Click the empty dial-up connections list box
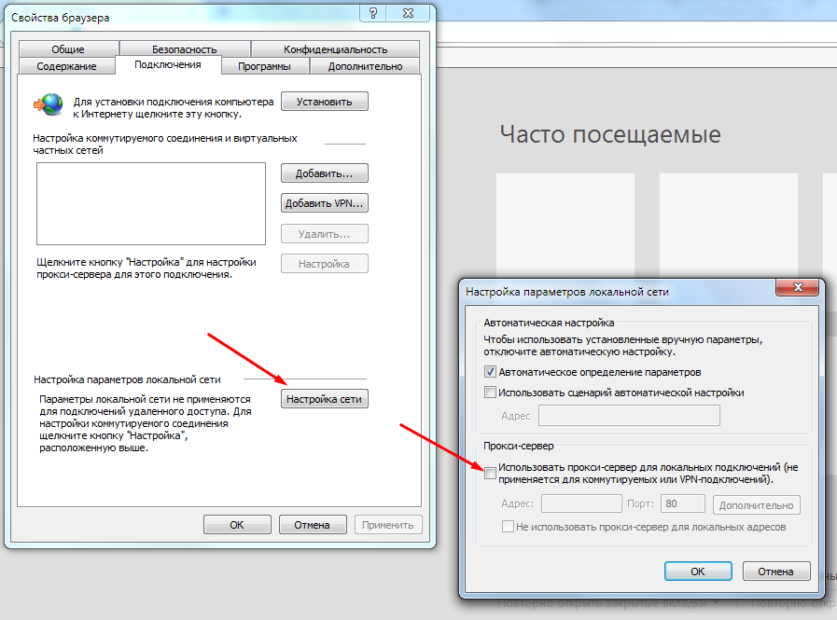Screen dimensions: 837x620 coord(150,203)
